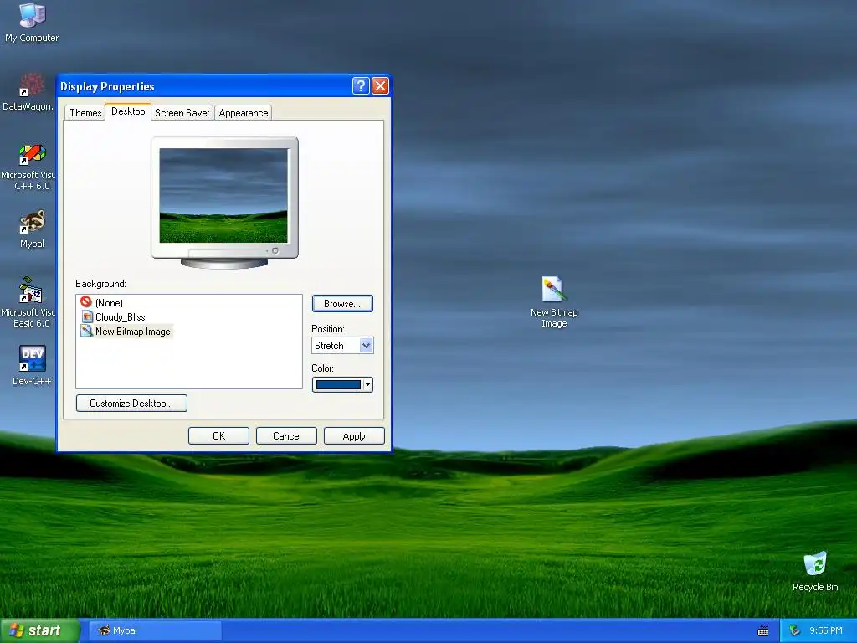Click the (None) background icon
Screen dimensions: 857x643
coord(86,301)
